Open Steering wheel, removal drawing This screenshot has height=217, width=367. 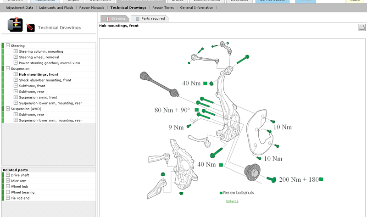pos(39,57)
